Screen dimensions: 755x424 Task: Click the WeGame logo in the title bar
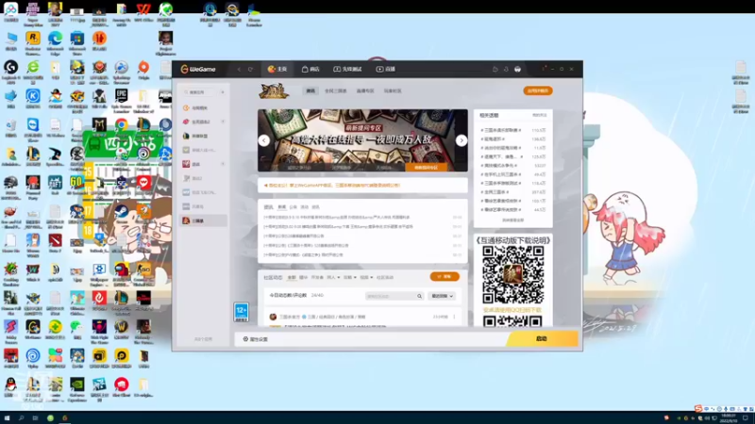(198, 69)
